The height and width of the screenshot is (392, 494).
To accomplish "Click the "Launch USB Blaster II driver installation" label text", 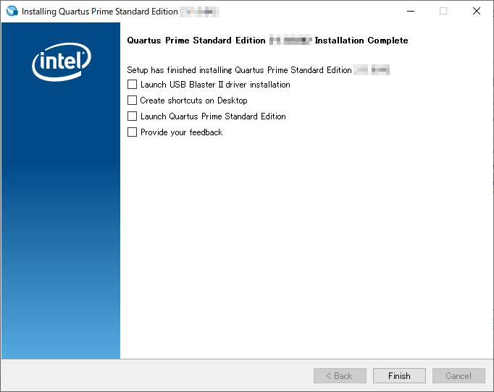I will coord(215,85).
